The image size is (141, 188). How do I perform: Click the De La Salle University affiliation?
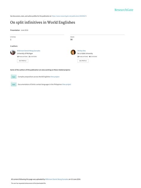pyautogui.click(x=85, y=54)
